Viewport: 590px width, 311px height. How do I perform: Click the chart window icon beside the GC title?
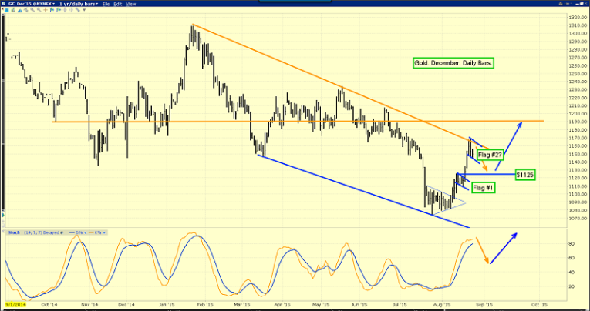click(x=4, y=4)
